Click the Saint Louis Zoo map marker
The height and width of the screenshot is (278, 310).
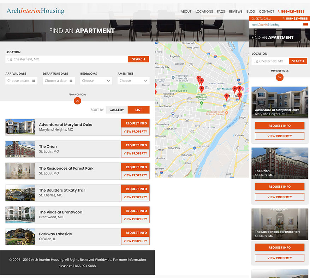[183, 86]
